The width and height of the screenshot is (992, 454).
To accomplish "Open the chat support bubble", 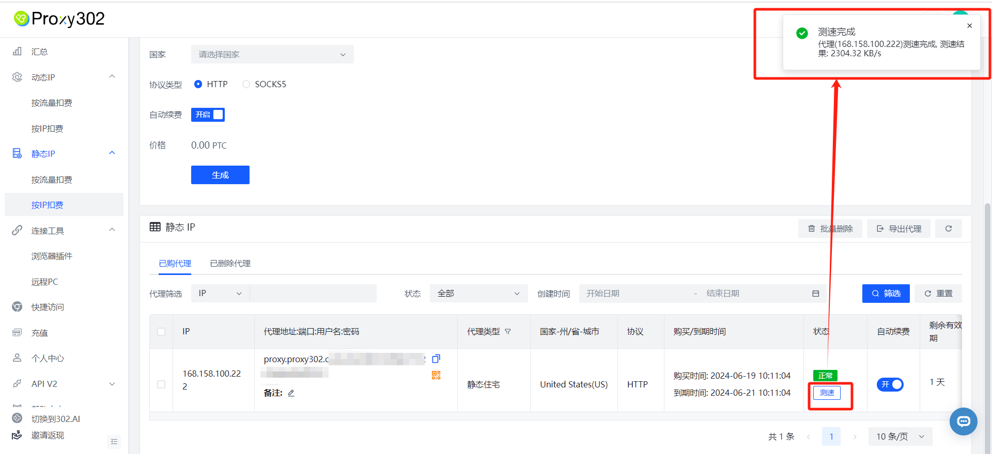I will [x=964, y=421].
